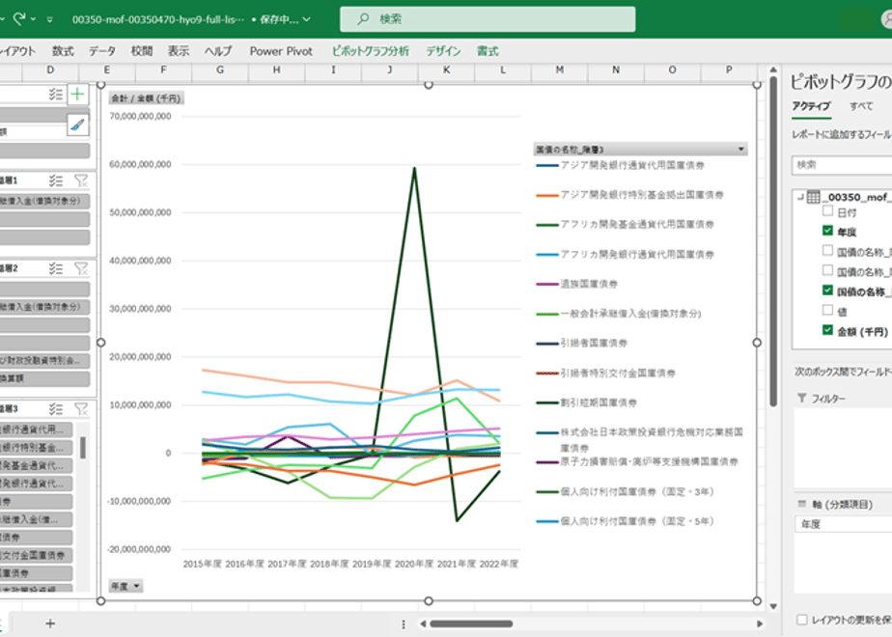This screenshot has height=637, width=892.
Task: Switch to ピボットグラフ分析 tab
Action: (371, 51)
